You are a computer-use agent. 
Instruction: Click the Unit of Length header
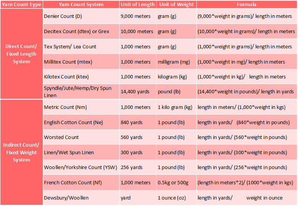pyautogui.click(x=138, y=5)
